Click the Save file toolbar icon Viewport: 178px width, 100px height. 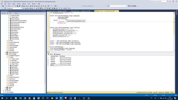click(17, 6)
